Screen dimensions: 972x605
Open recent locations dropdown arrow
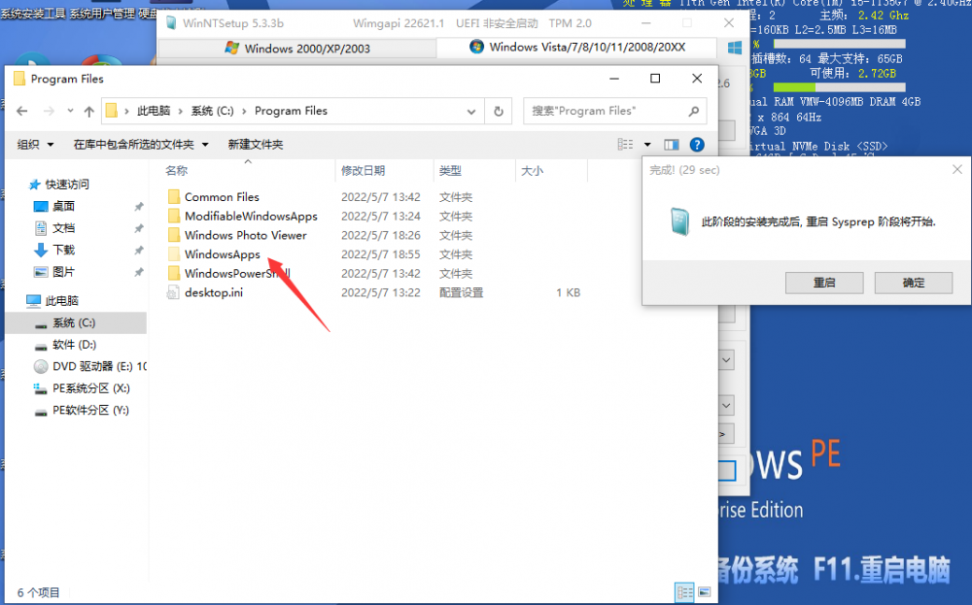click(x=67, y=112)
